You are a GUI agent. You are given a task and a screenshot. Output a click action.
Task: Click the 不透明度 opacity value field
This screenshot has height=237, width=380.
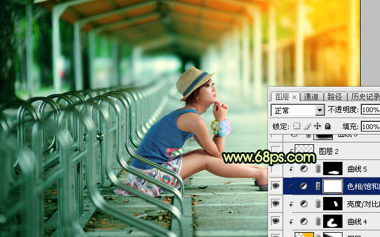pos(370,110)
